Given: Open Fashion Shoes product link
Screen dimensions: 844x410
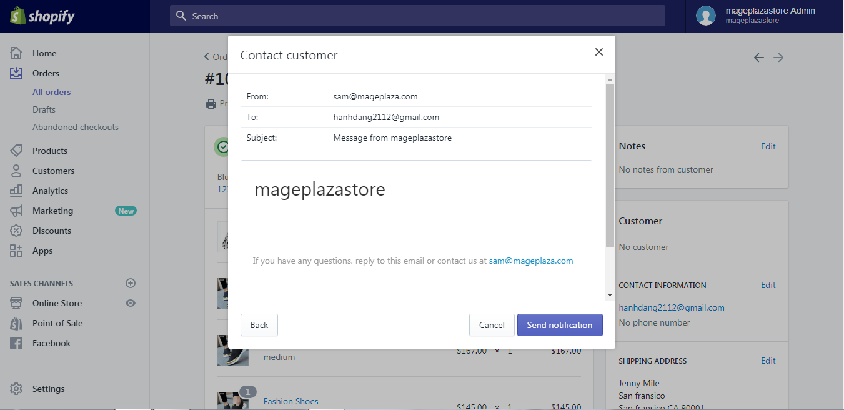Looking at the screenshot, I should (x=290, y=401).
